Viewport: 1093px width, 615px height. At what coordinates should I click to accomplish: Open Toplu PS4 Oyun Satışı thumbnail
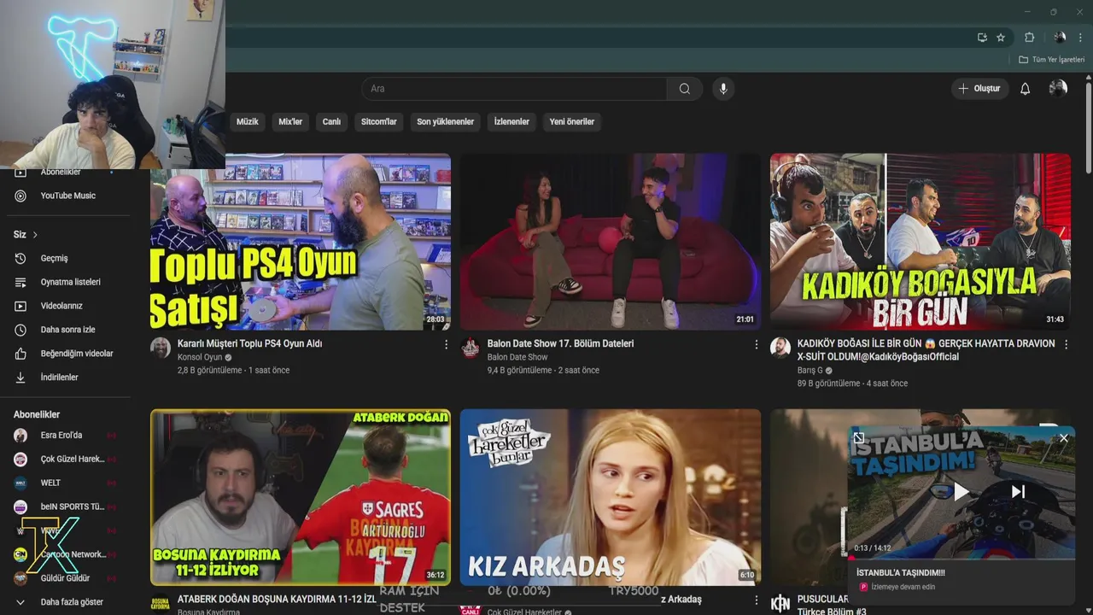coord(301,242)
